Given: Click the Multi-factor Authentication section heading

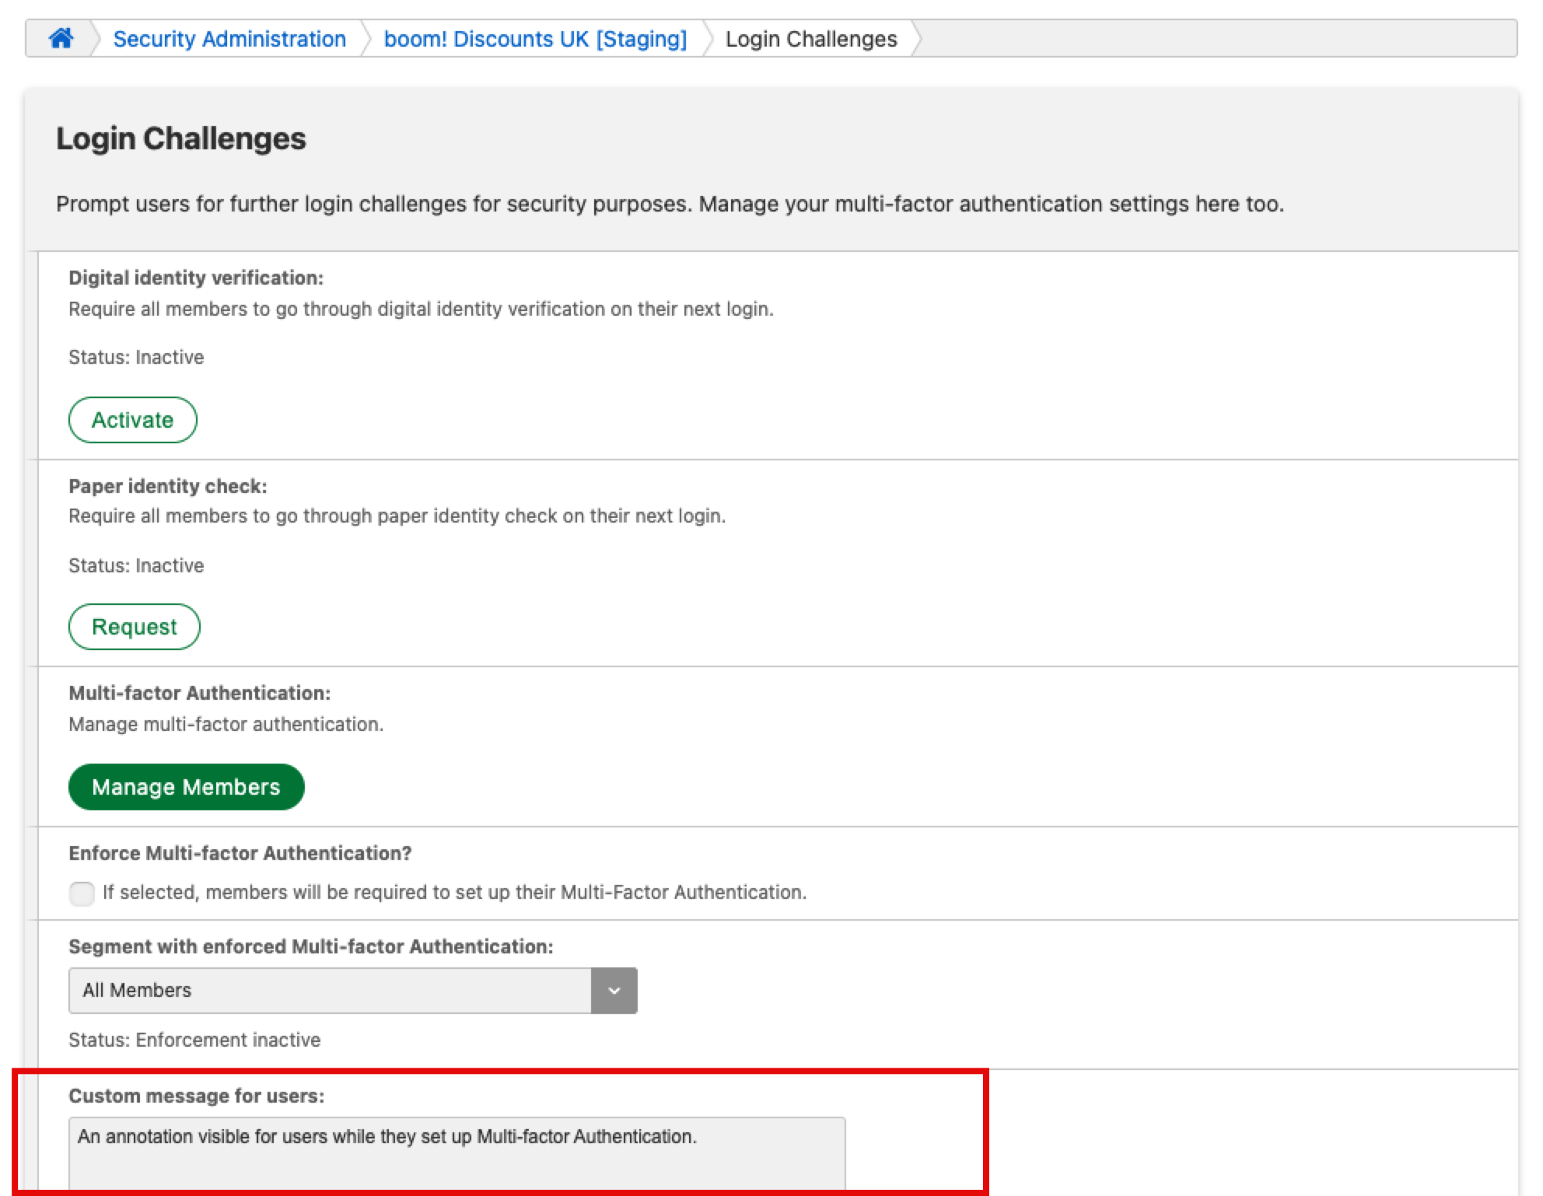Looking at the screenshot, I should pyautogui.click(x=200, y=693).
